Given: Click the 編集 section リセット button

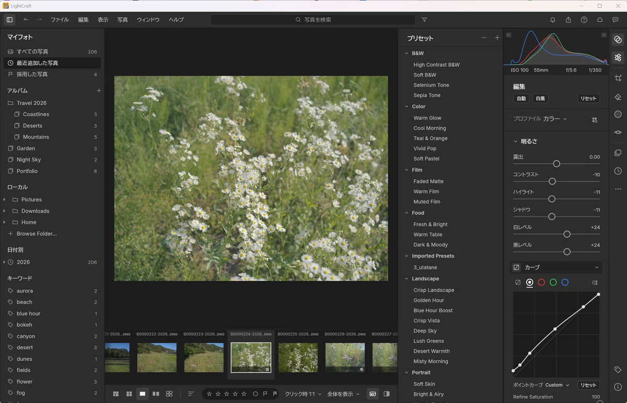Looking at the screenshot, I should click(588, 99).
